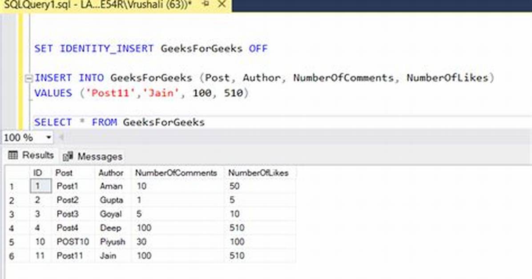The image size is (532, 279).
Task: Pin the SQLQuery1.sql tab
Action: 205,4
